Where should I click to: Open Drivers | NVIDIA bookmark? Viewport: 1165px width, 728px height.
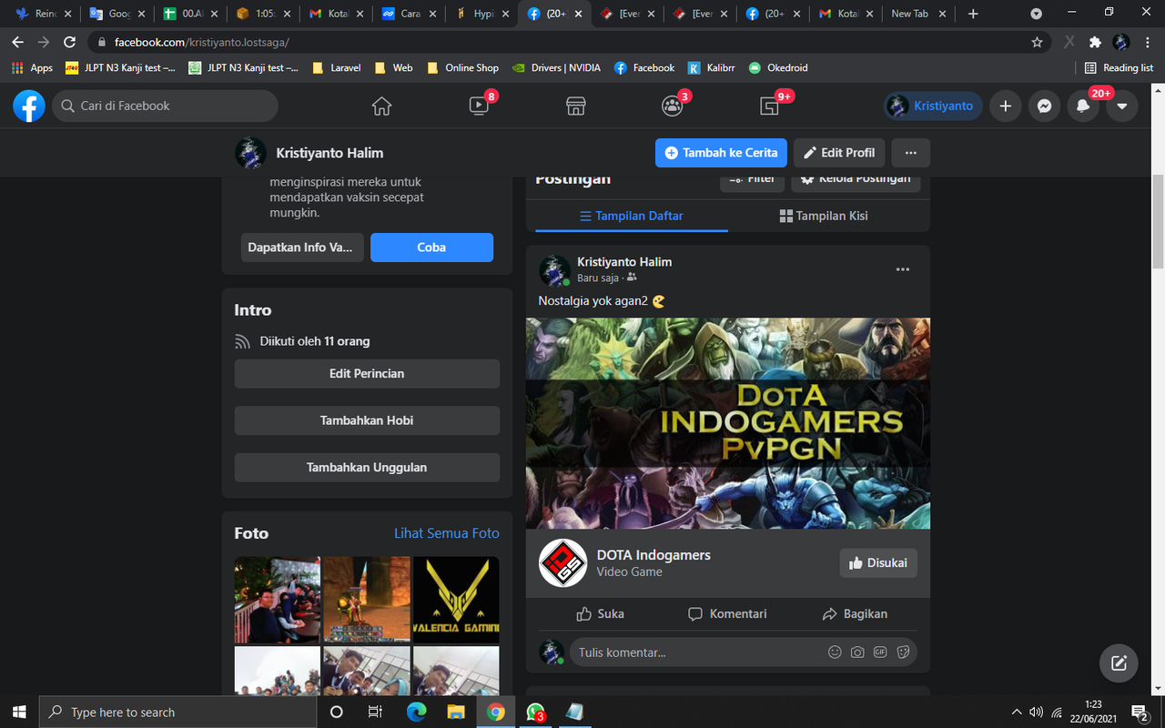pyautogui.click(x=556, y=67)
